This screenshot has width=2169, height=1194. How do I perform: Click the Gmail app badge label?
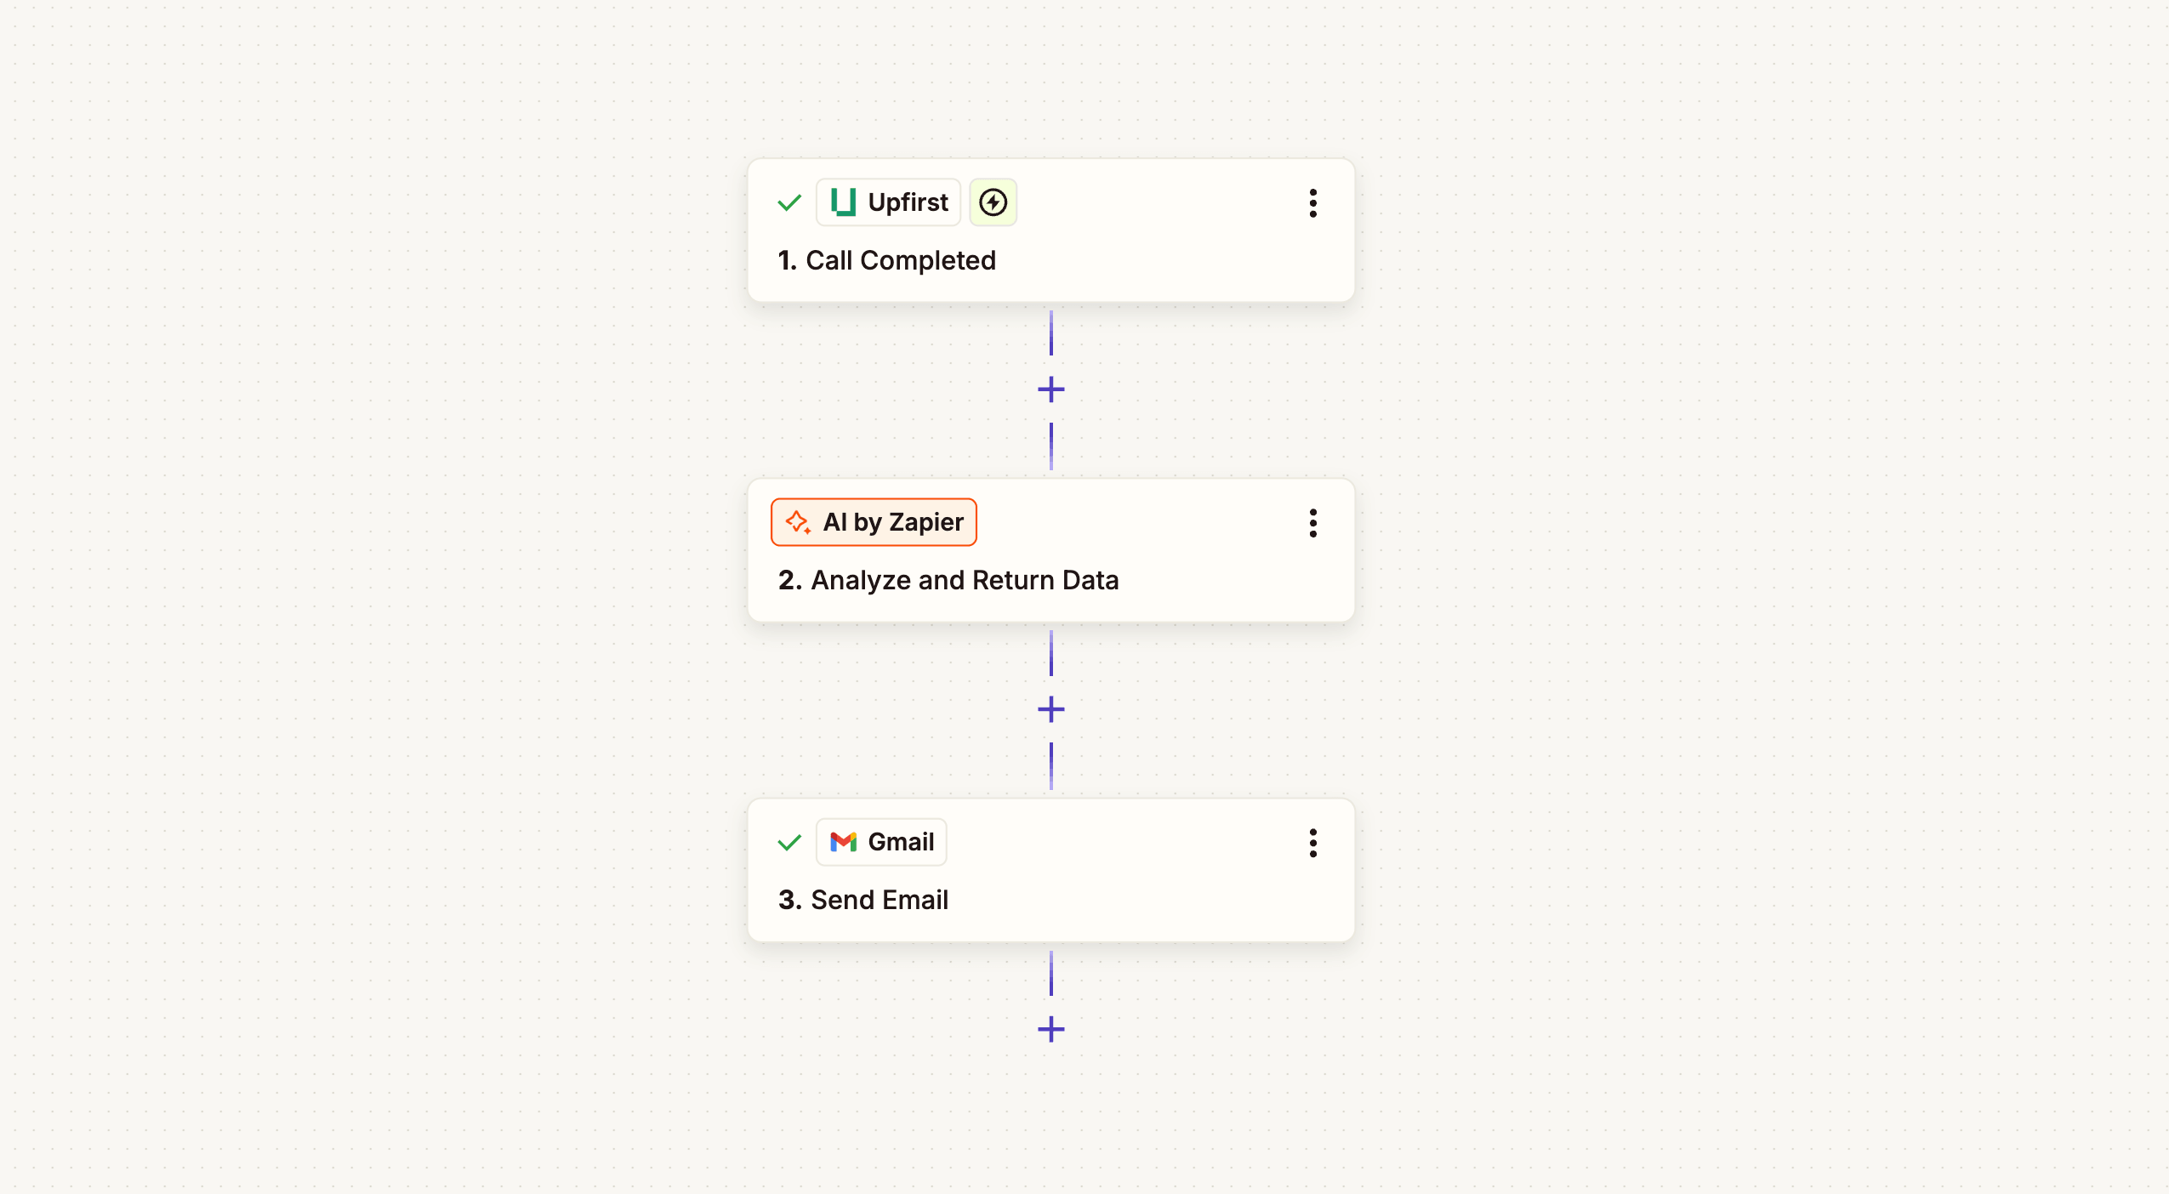[x=898, y=842]
